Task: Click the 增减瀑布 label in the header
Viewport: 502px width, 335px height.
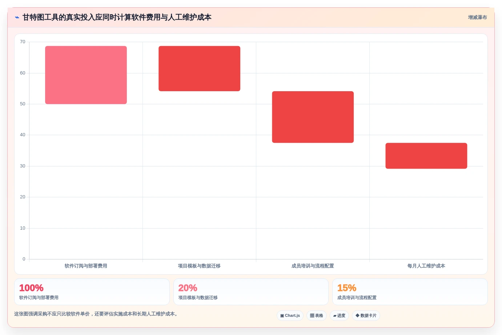Action: click(477, 17)
